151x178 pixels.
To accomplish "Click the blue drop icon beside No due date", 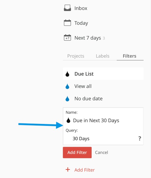I will point(67,98).
